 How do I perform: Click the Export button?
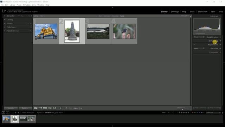(25, 108)
